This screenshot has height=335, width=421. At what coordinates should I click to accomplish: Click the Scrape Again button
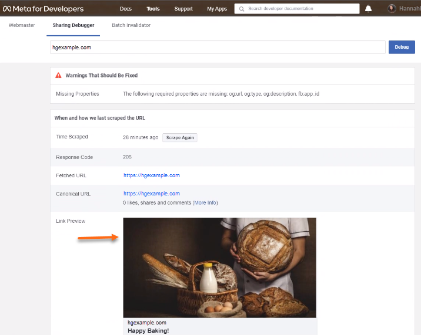pyautogui.click(x=179, y=137)
